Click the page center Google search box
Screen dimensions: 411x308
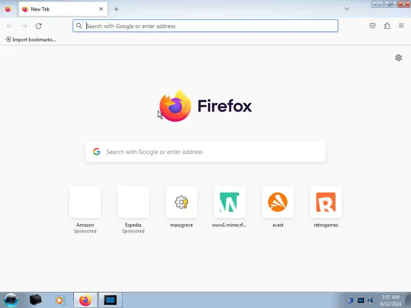[205, 152]
